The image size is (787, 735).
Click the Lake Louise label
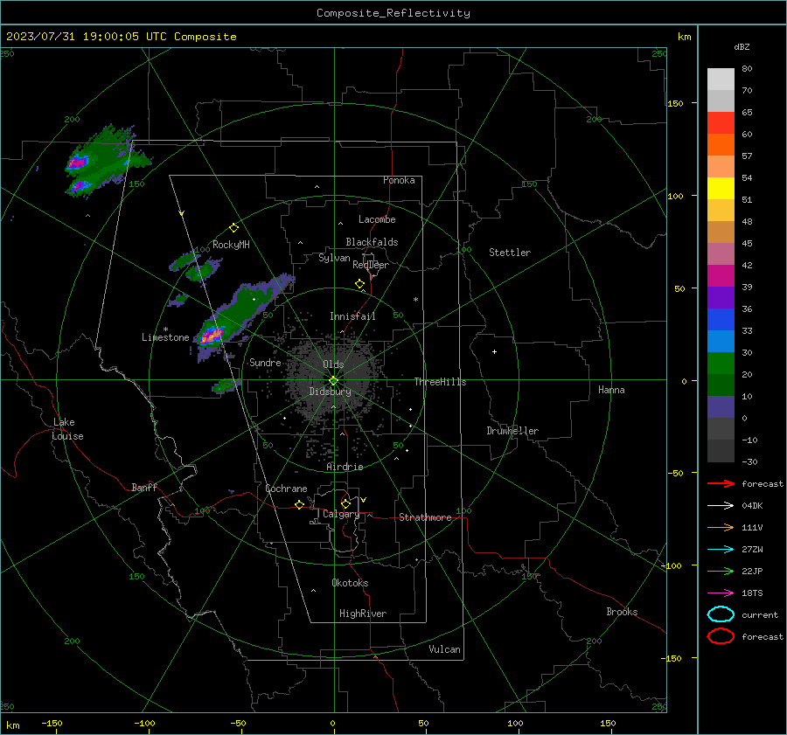click(67, 429)
